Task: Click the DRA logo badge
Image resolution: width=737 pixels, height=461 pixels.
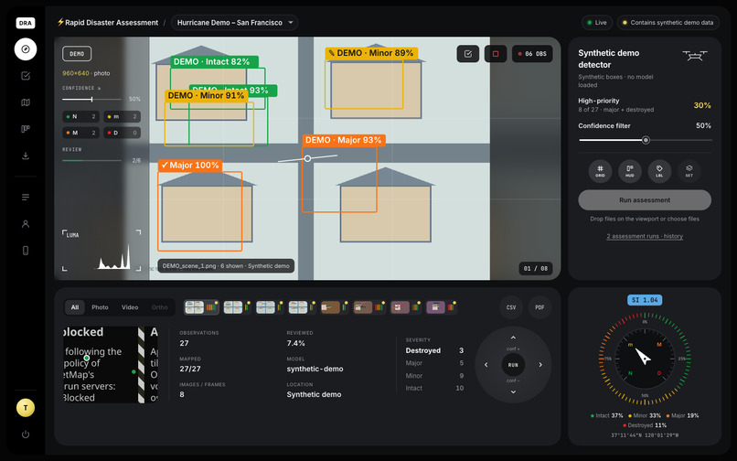Action: click(x=26, y=23)
